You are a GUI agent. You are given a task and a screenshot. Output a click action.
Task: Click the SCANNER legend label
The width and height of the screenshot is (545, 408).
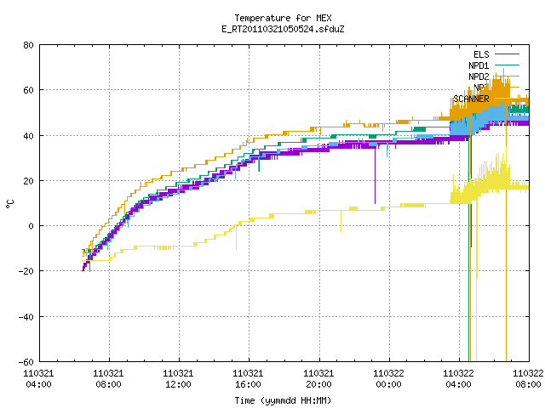pyautogui.click(x=471, y=99)
